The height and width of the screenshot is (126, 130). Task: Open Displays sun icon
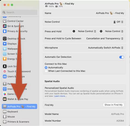5,44
